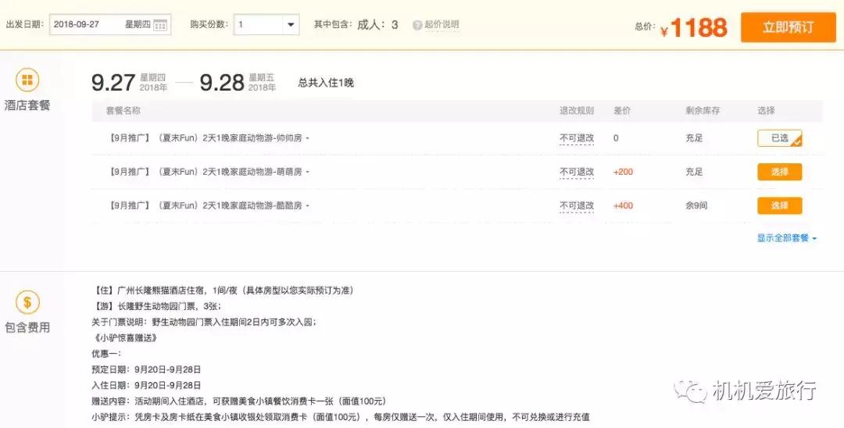Click the departure date field 2018-09-27
844x428 pixels.
[110, 25]
